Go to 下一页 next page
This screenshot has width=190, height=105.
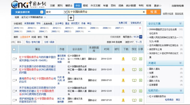coord(139,42)
